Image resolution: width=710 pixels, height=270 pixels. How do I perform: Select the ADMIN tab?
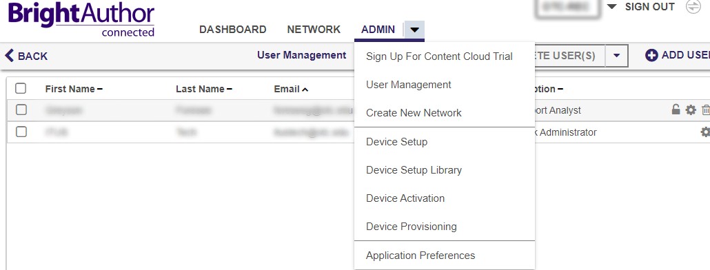pyautogui.click(x=378, y=30)
